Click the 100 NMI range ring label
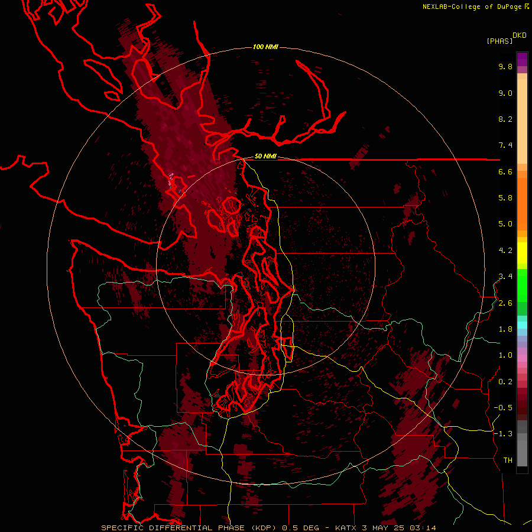 [x=265, y=47]
